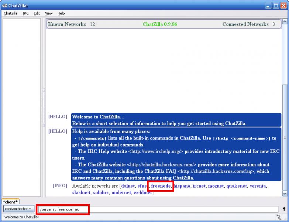Open the Help menu
Image resolution: width=289 pixels, height=222 pixels.
(61, 13)
